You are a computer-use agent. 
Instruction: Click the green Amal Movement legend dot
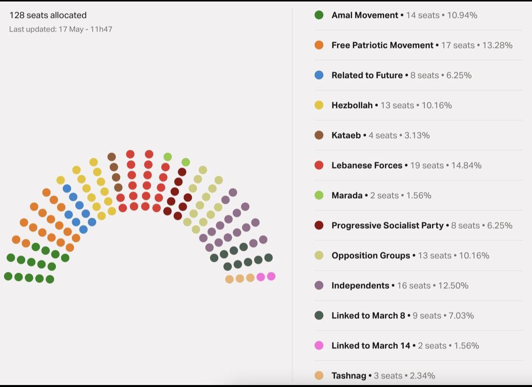click(x=319, y=15)
